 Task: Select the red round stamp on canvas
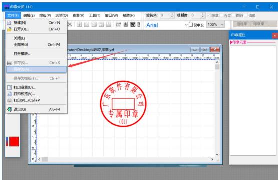click(x=123, y=104)
